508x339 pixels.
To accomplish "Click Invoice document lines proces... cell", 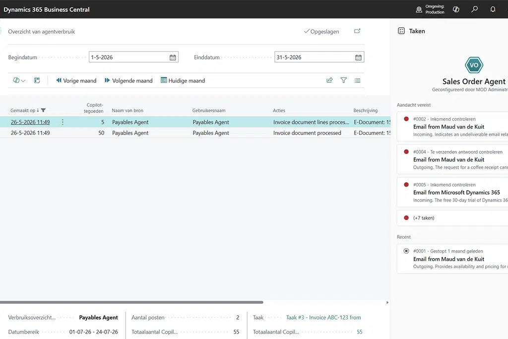I will (x=311, y=122).
